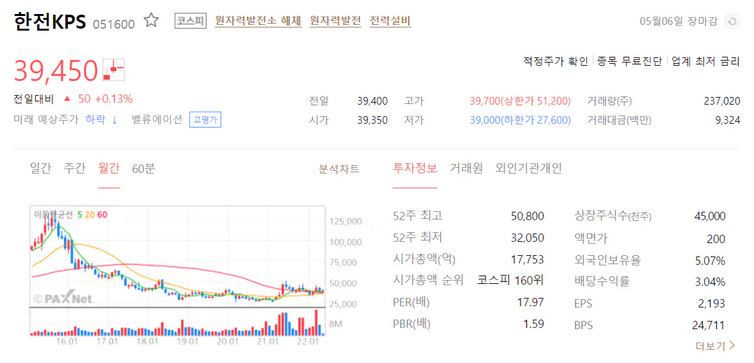Click the 원자력발전소 해체 theme link
The width and height of the screenshot is (754, 363).
(258, 20)
